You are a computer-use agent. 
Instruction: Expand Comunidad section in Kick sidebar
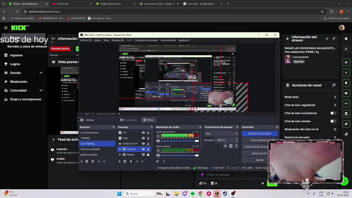point(41,90)
